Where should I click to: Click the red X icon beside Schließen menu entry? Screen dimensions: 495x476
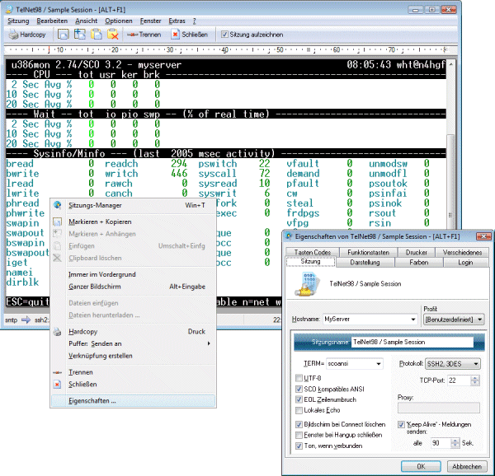[57, 385]
